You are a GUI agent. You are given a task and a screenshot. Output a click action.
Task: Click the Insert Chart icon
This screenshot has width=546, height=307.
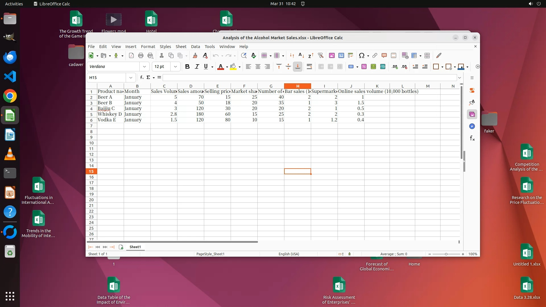pos(341,55)
